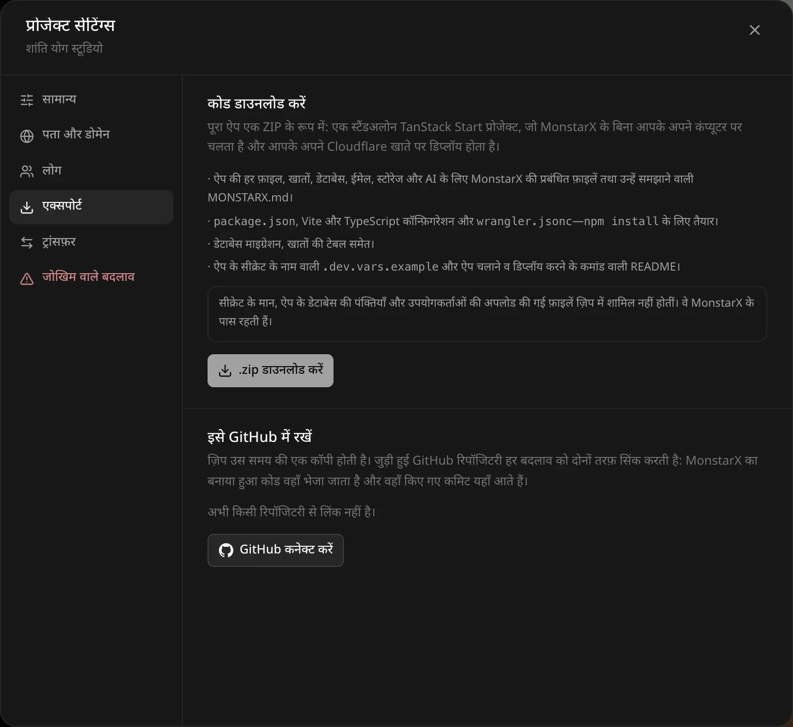The width and height of the screenshot is (793, 727).
Task: Click the bullet line mentioning .dev.vars.example
Action: (x=444, y=266)
